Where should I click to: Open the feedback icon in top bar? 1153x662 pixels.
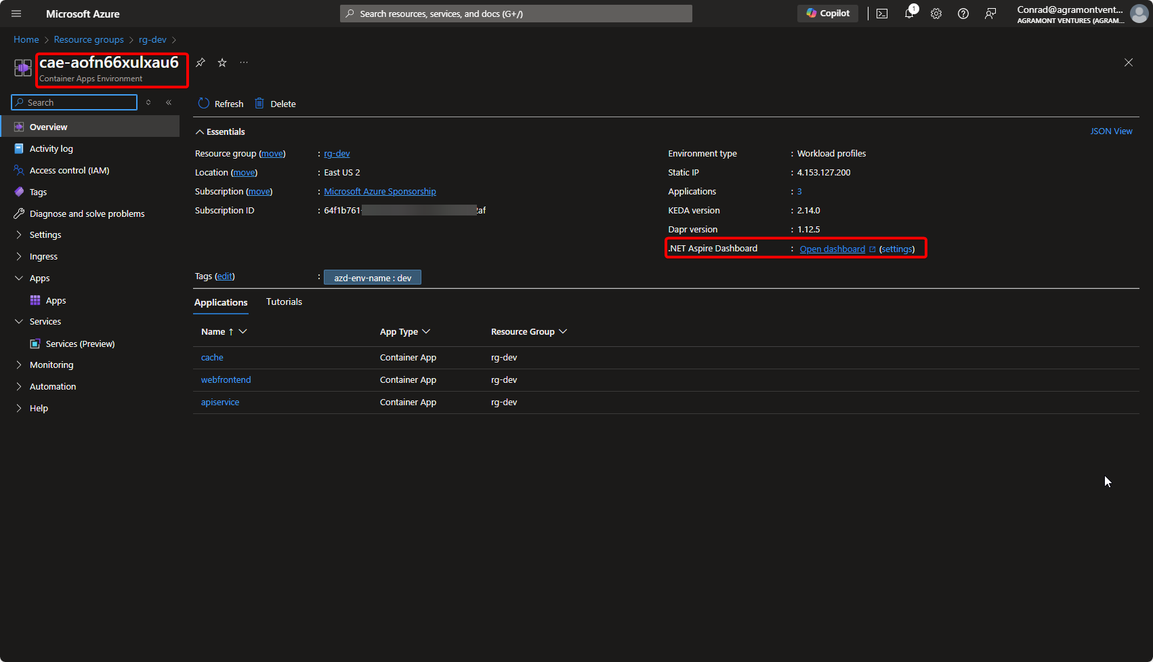tap(990, 14)
